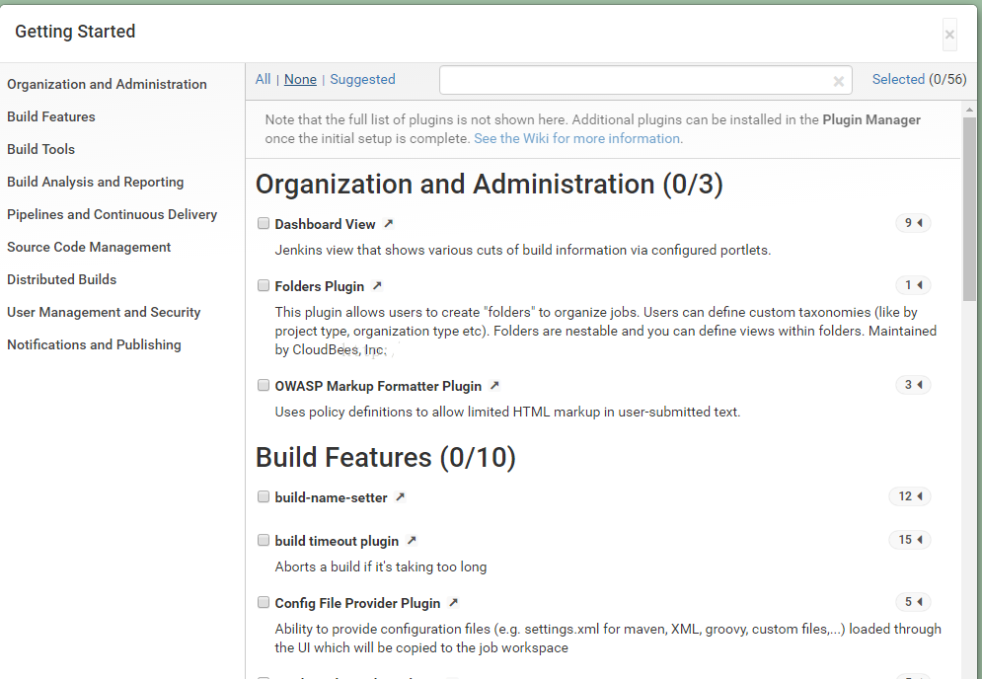The image size is (982, 679).
Task: Enable Config File Provider Plugin checkbox
Action: [x=264, y=603]
